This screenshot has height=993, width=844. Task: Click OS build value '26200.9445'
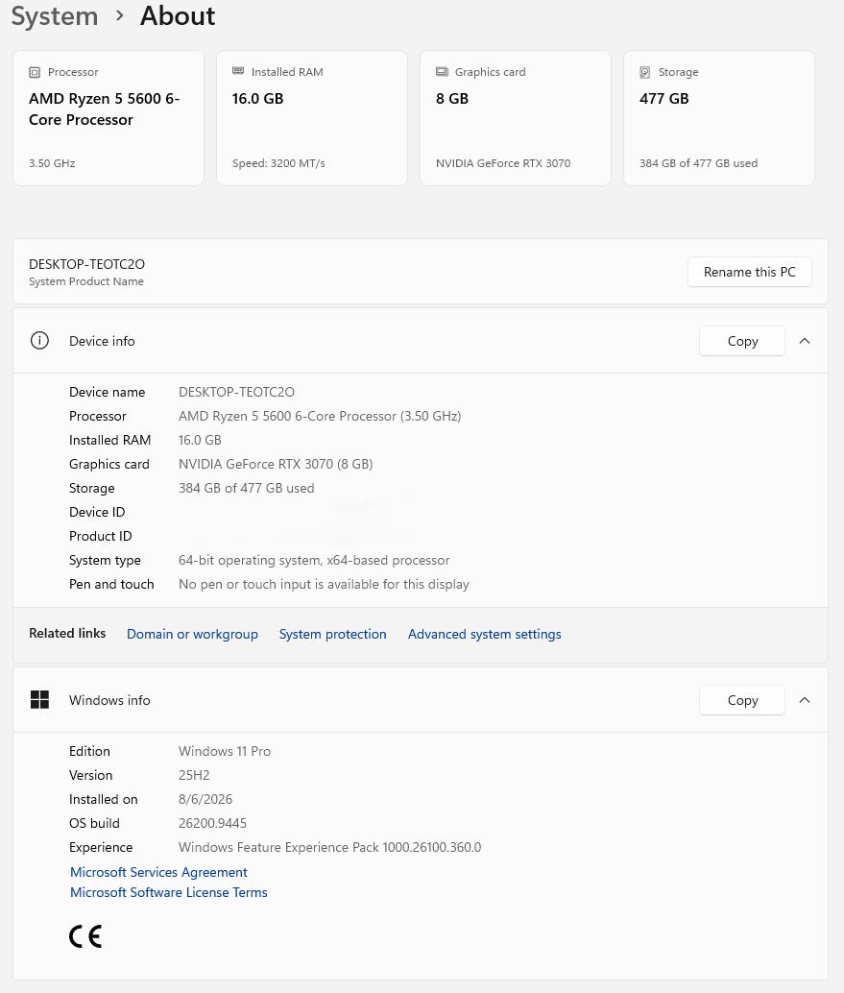point(212,823)
